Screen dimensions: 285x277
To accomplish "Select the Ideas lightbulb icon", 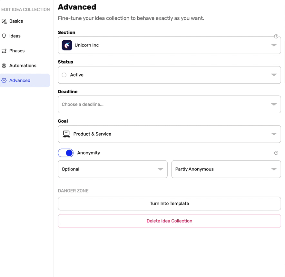I will 4,36.
